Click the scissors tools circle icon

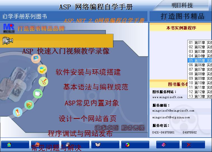(43, 82)
